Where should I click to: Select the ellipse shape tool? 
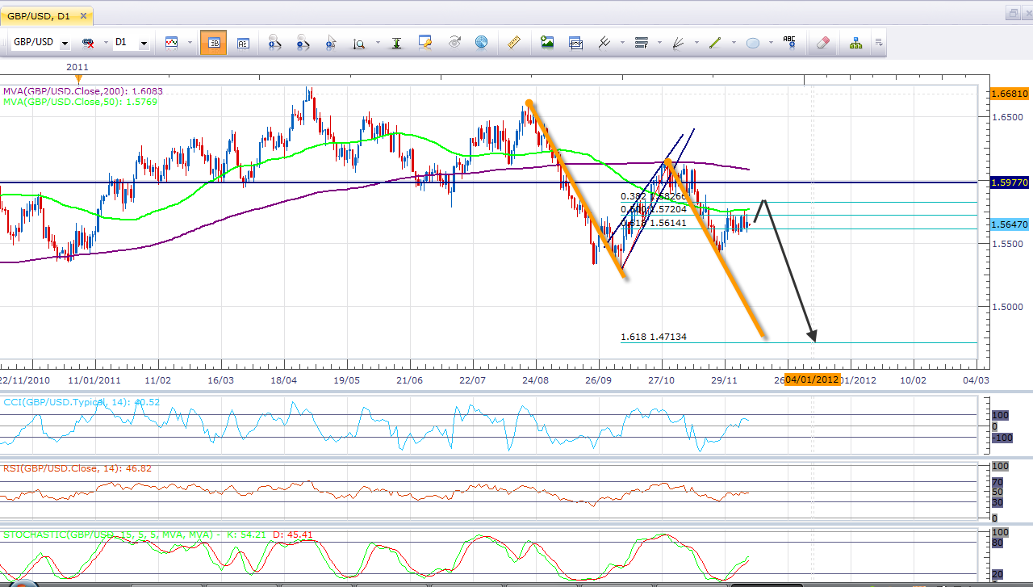pos(752,43)
